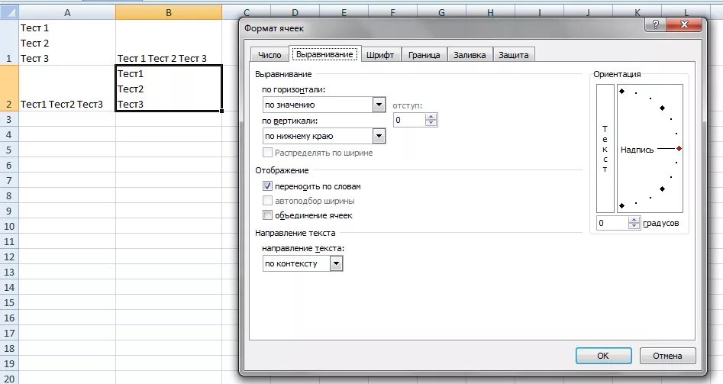The width and height of the screenshot is (723, 384).
Task: Click the top diamond of orientation dial
Action: pos(621,92)
